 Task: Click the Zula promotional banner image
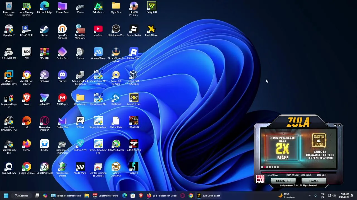click(x=298, y=148)
